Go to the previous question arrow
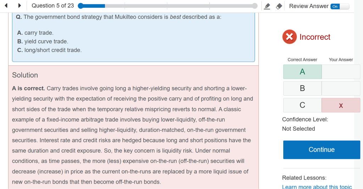Image resolution: width=363 pixels, height=189 pixels. tap(6, 6)
